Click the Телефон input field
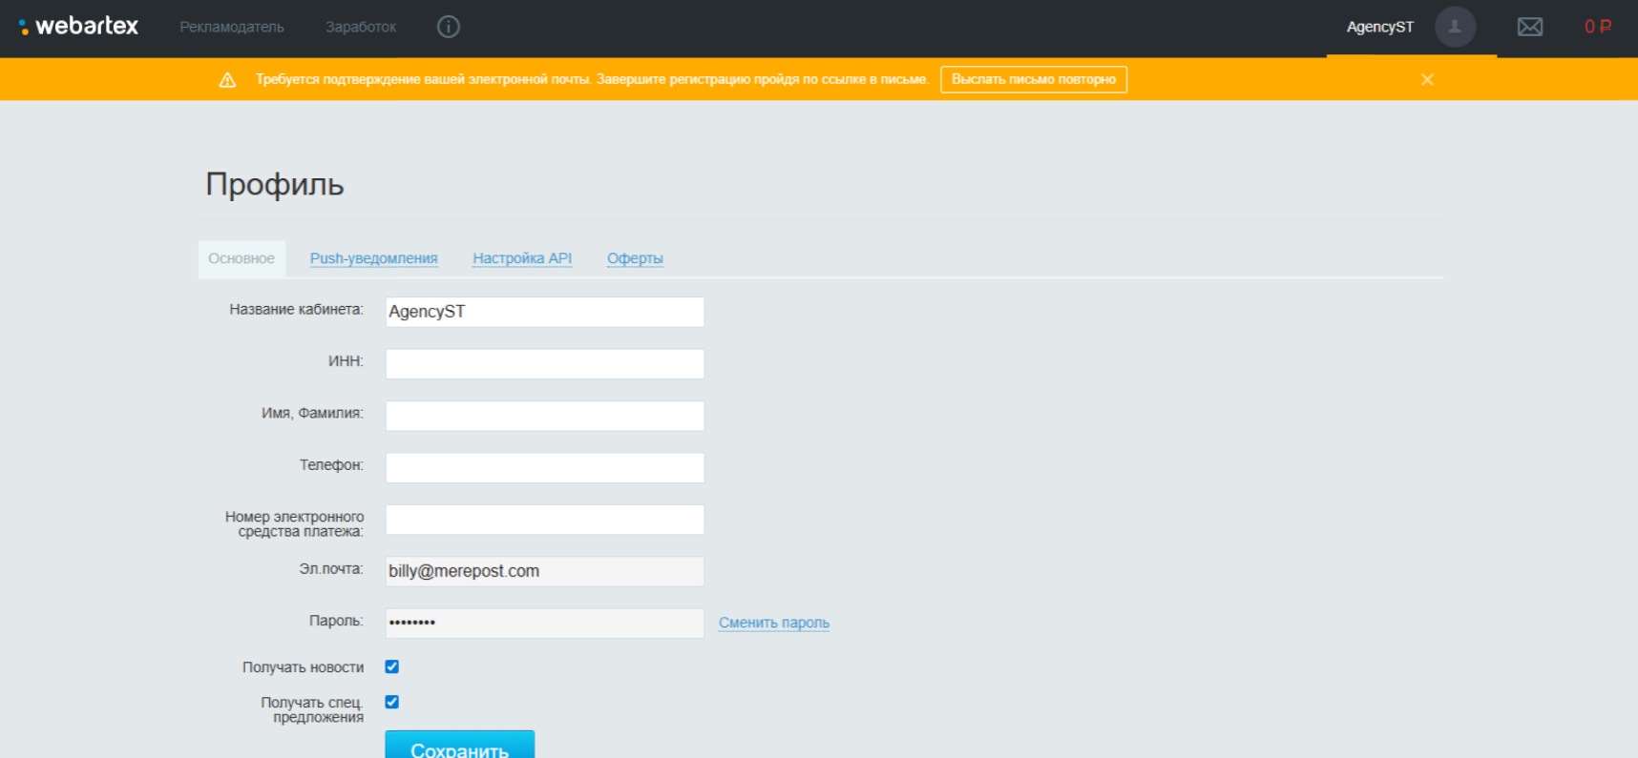The image size is (1638, 758). click(545, 467)
